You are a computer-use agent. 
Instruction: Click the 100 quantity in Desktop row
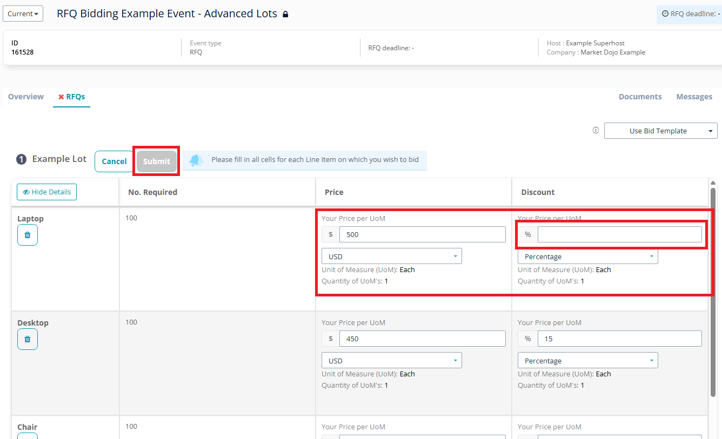[131, 322]
